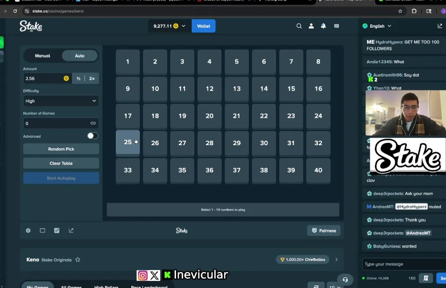
Task: Click the browser address bar URL
Action: point(58,11)
